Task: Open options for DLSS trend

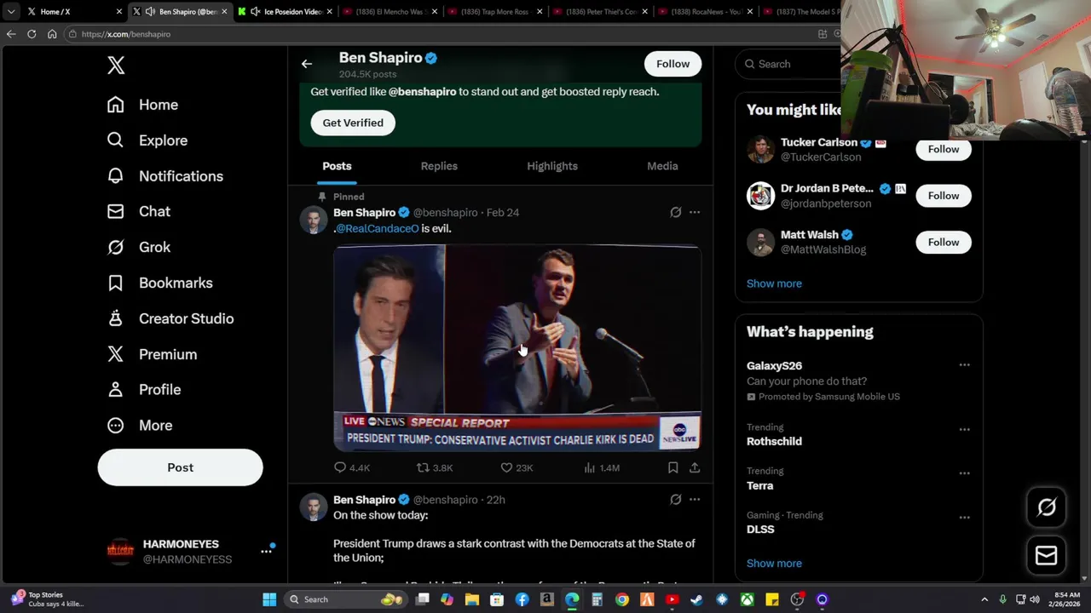Action: (964, 518)
